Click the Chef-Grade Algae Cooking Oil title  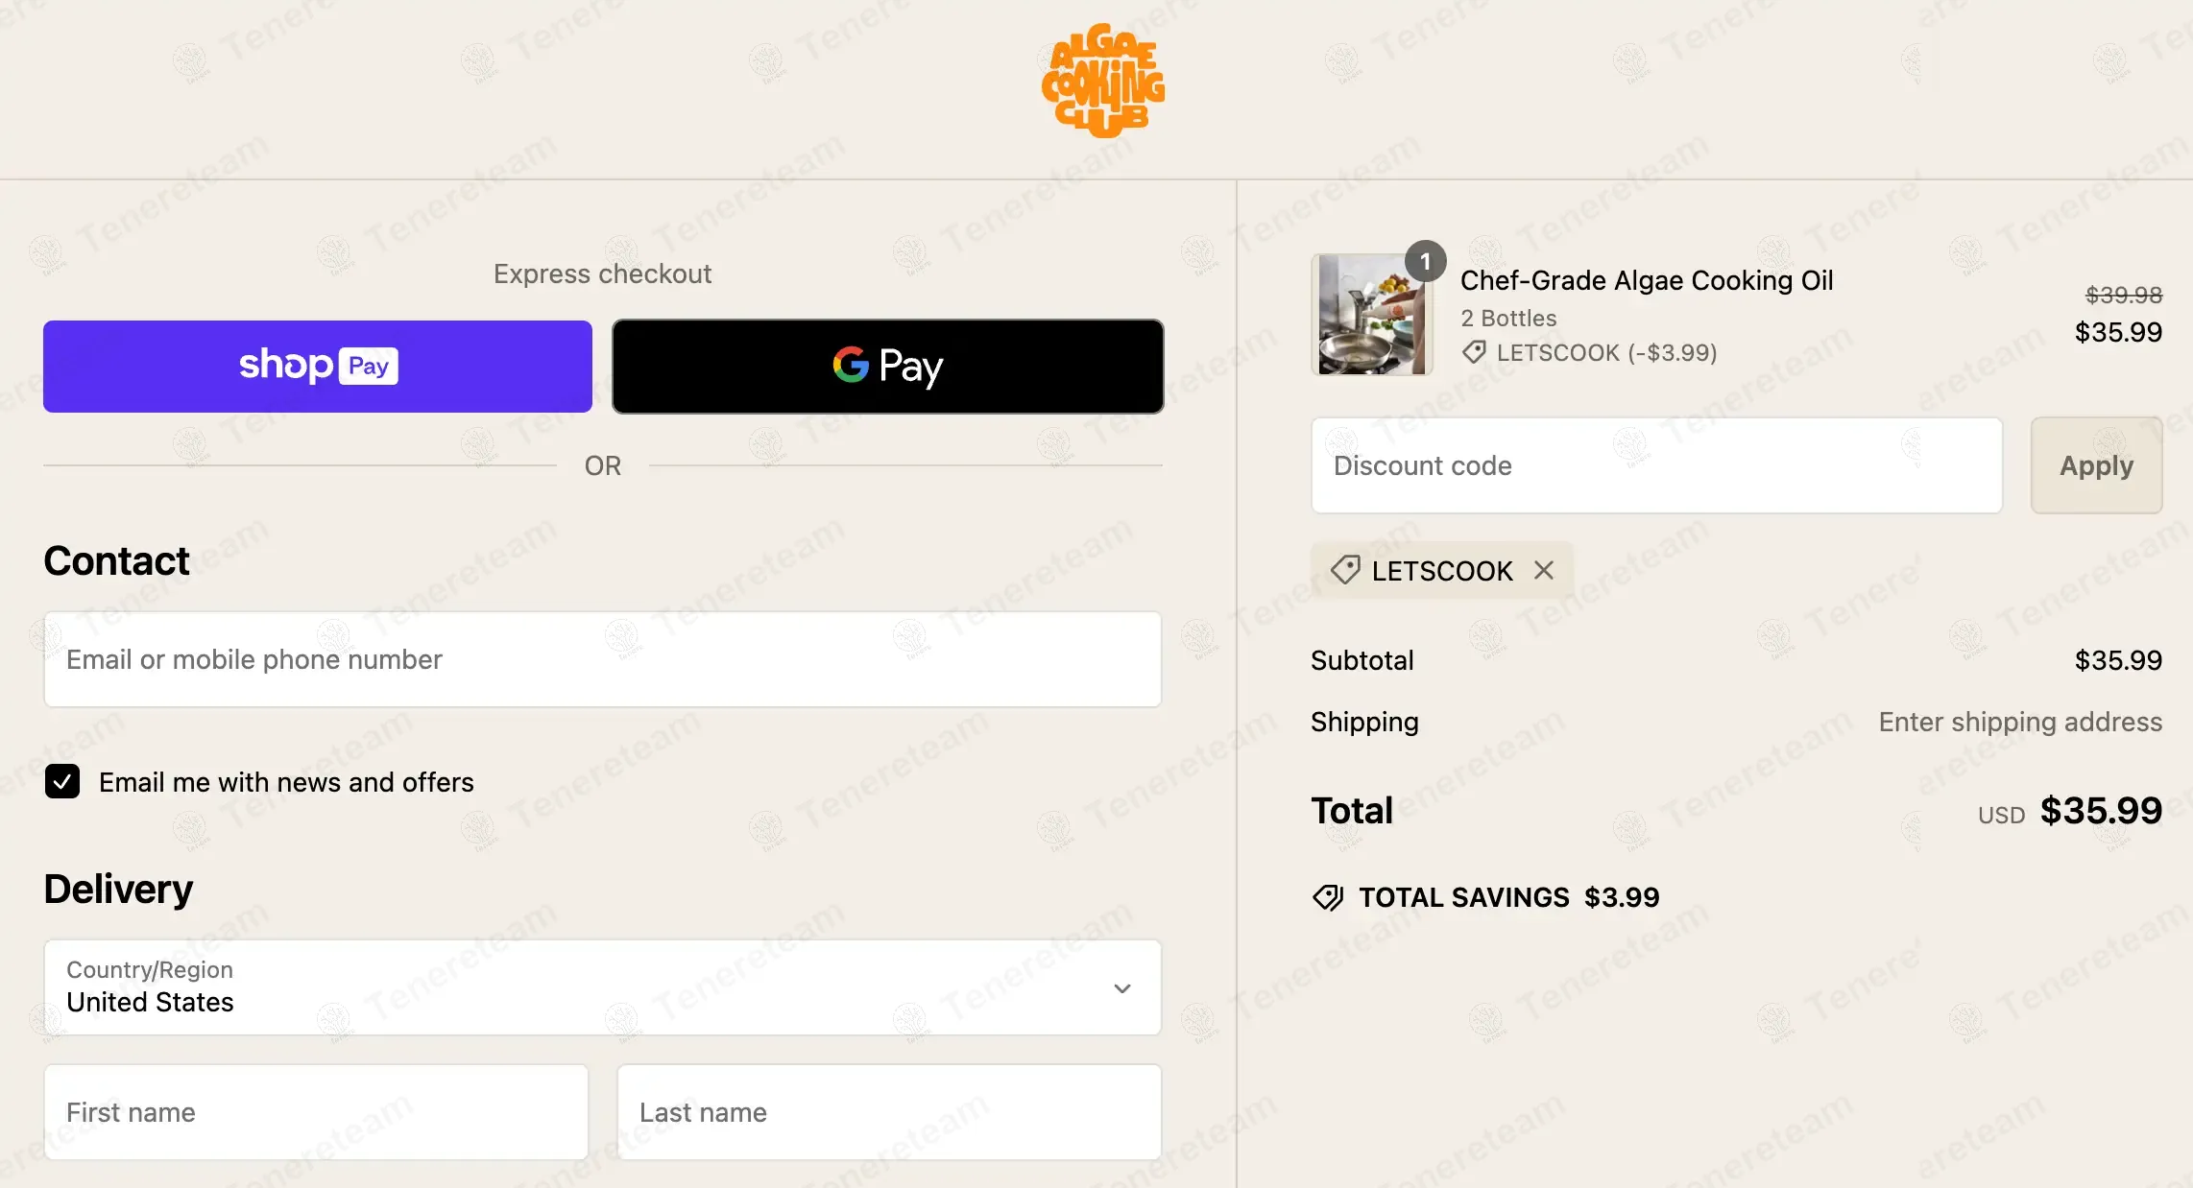click(x=1646, y=280)
